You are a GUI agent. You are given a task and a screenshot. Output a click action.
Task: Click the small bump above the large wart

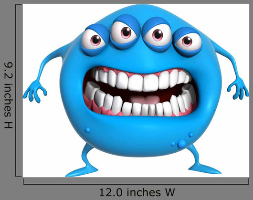[x=191, y=135]
